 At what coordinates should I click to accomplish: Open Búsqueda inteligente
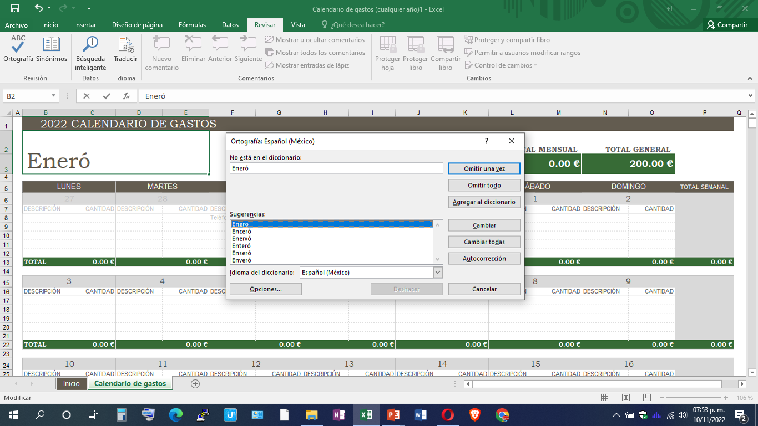click(x=90, y=53)
